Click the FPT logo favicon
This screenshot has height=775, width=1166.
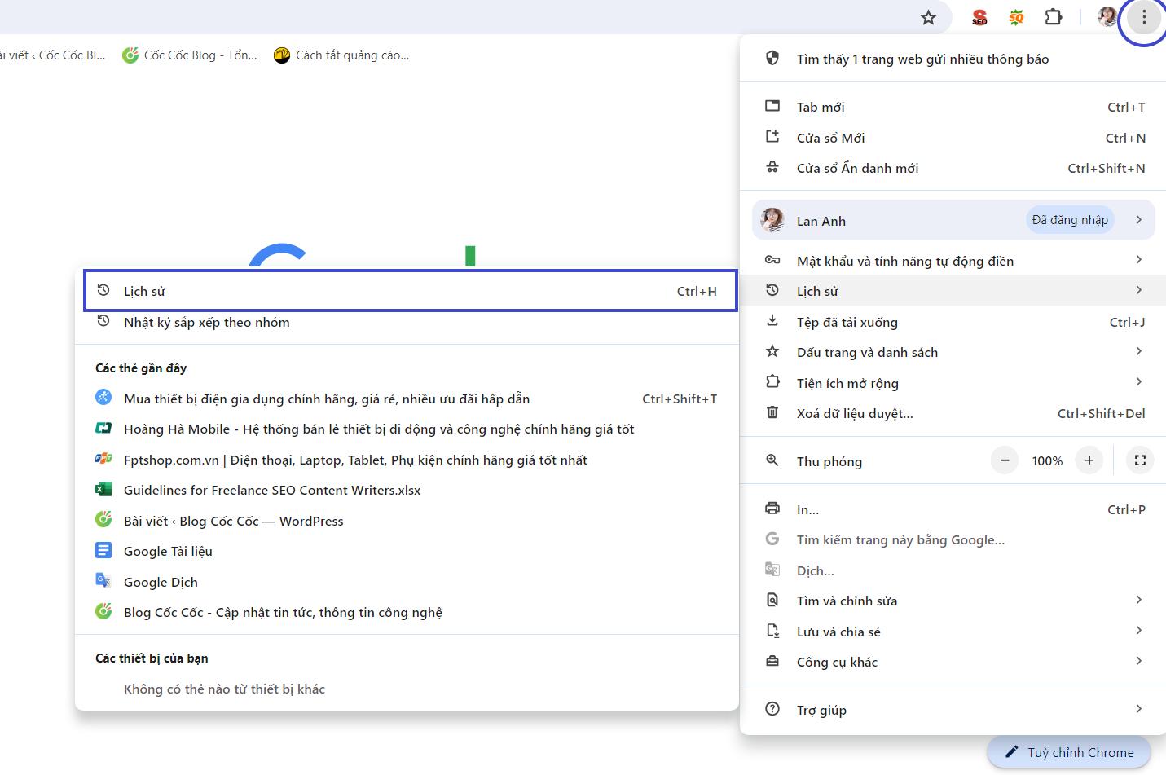pyautogui.click(x=103, y=458)
